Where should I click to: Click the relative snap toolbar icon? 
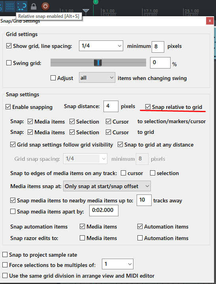tap(21, 6)
